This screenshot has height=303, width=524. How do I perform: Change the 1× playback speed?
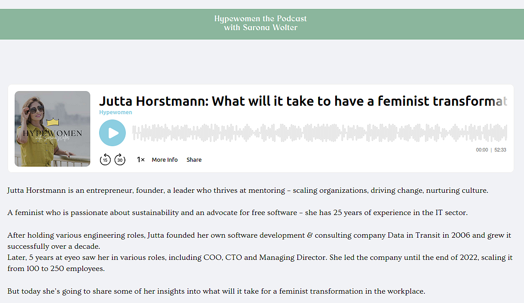click(141, 159)
